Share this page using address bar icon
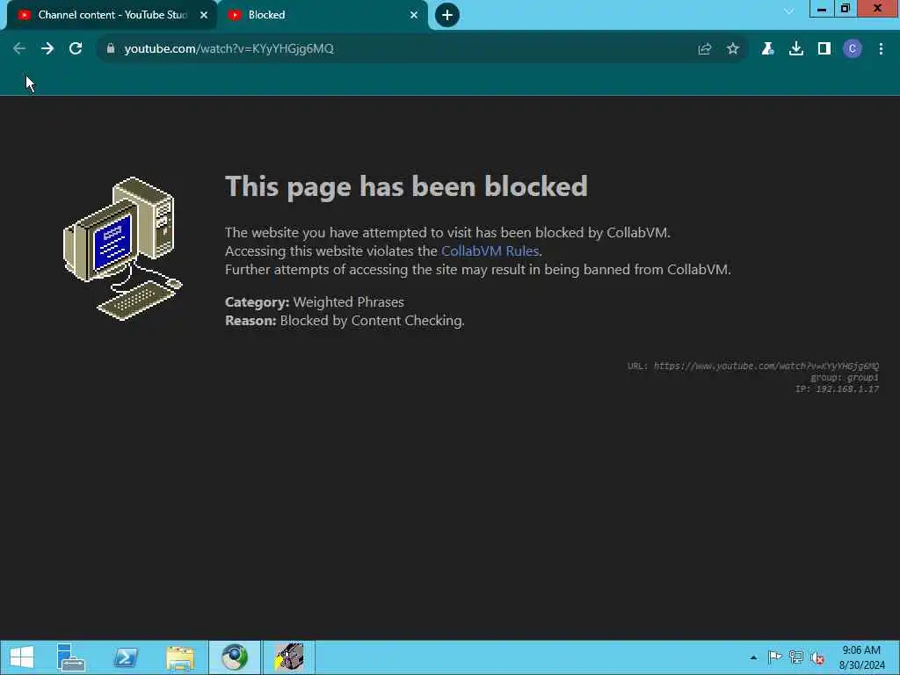Screen dimensions: 900x675 point(705,49)
